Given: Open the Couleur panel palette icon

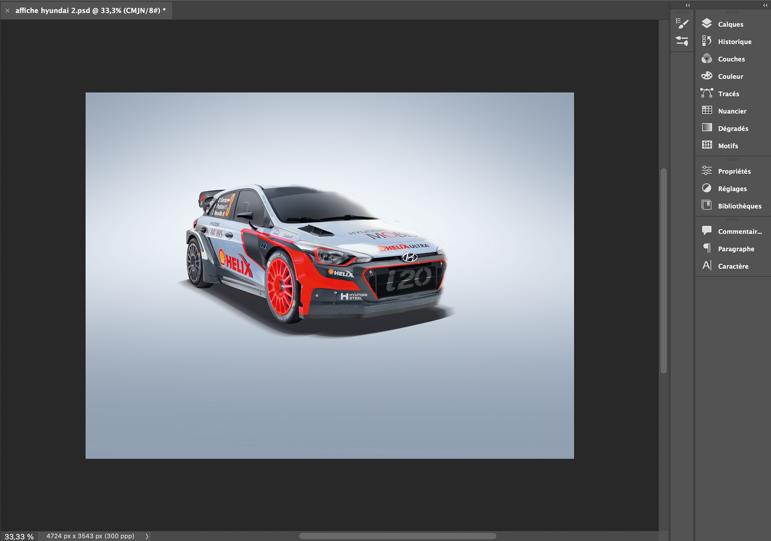Looking at the screenshot, I should pyautogui.click(x=707, y=76).
